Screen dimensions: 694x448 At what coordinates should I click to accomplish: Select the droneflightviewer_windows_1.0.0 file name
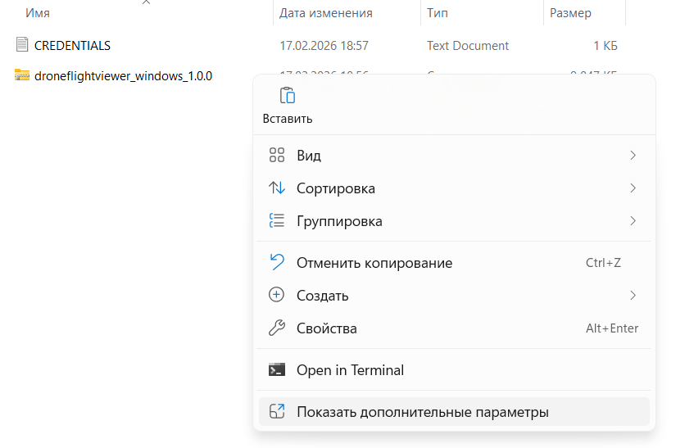[123, 76]
